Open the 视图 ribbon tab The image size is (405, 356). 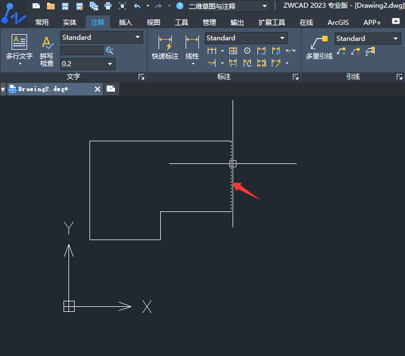click(154, 23)
